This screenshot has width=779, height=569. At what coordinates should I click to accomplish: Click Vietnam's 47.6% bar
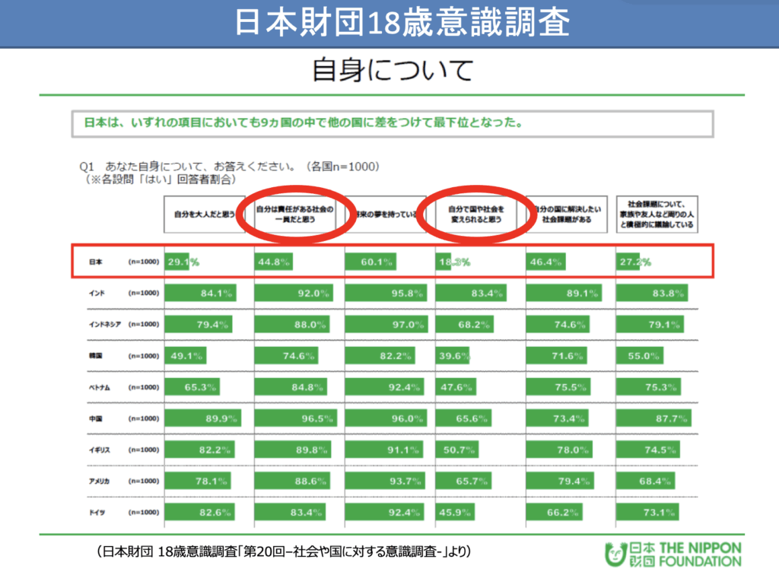tap(456, 387)
